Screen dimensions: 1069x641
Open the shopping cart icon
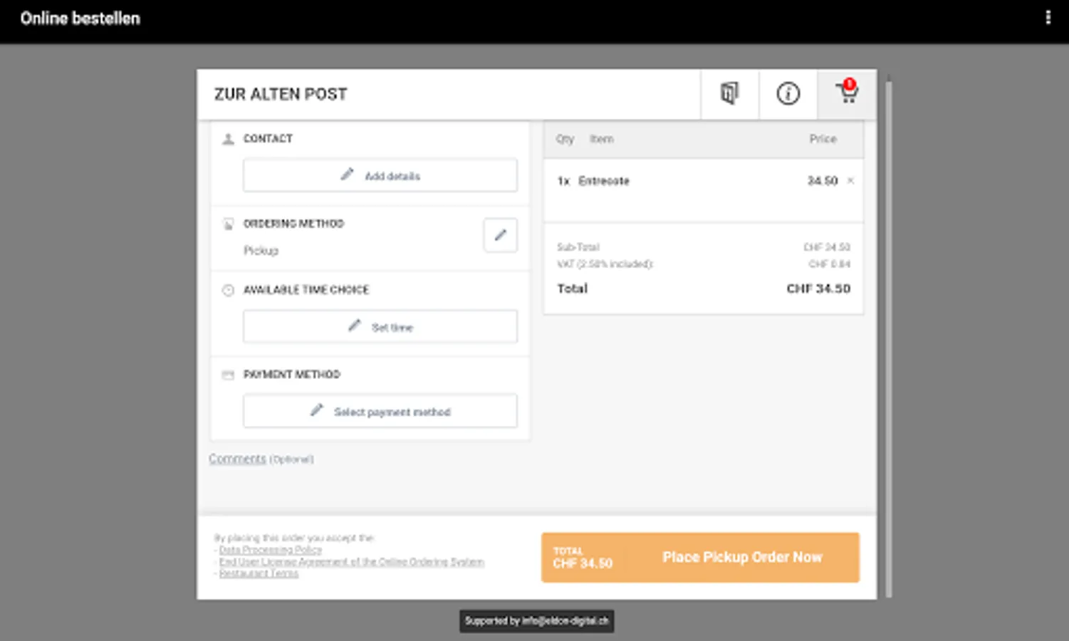tap(847, 93)
